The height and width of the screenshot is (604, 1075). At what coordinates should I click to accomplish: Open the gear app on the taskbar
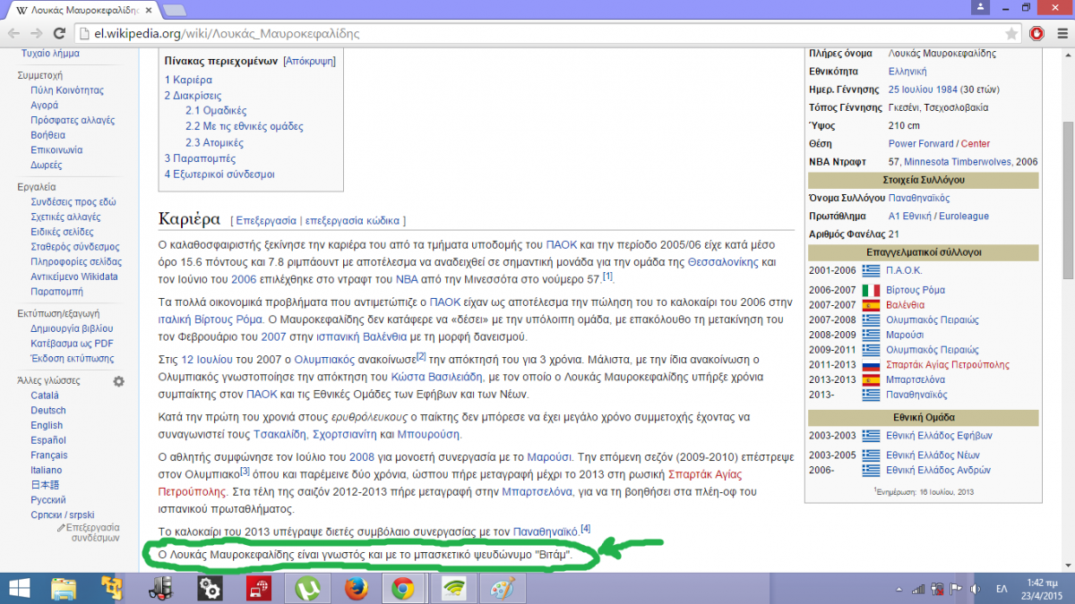coord(211,588)
